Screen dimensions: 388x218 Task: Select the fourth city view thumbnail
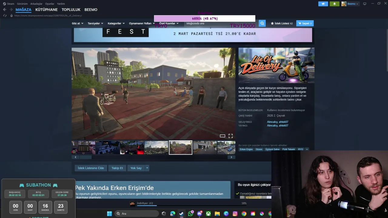pyautogui.click(x=156, y=147)
